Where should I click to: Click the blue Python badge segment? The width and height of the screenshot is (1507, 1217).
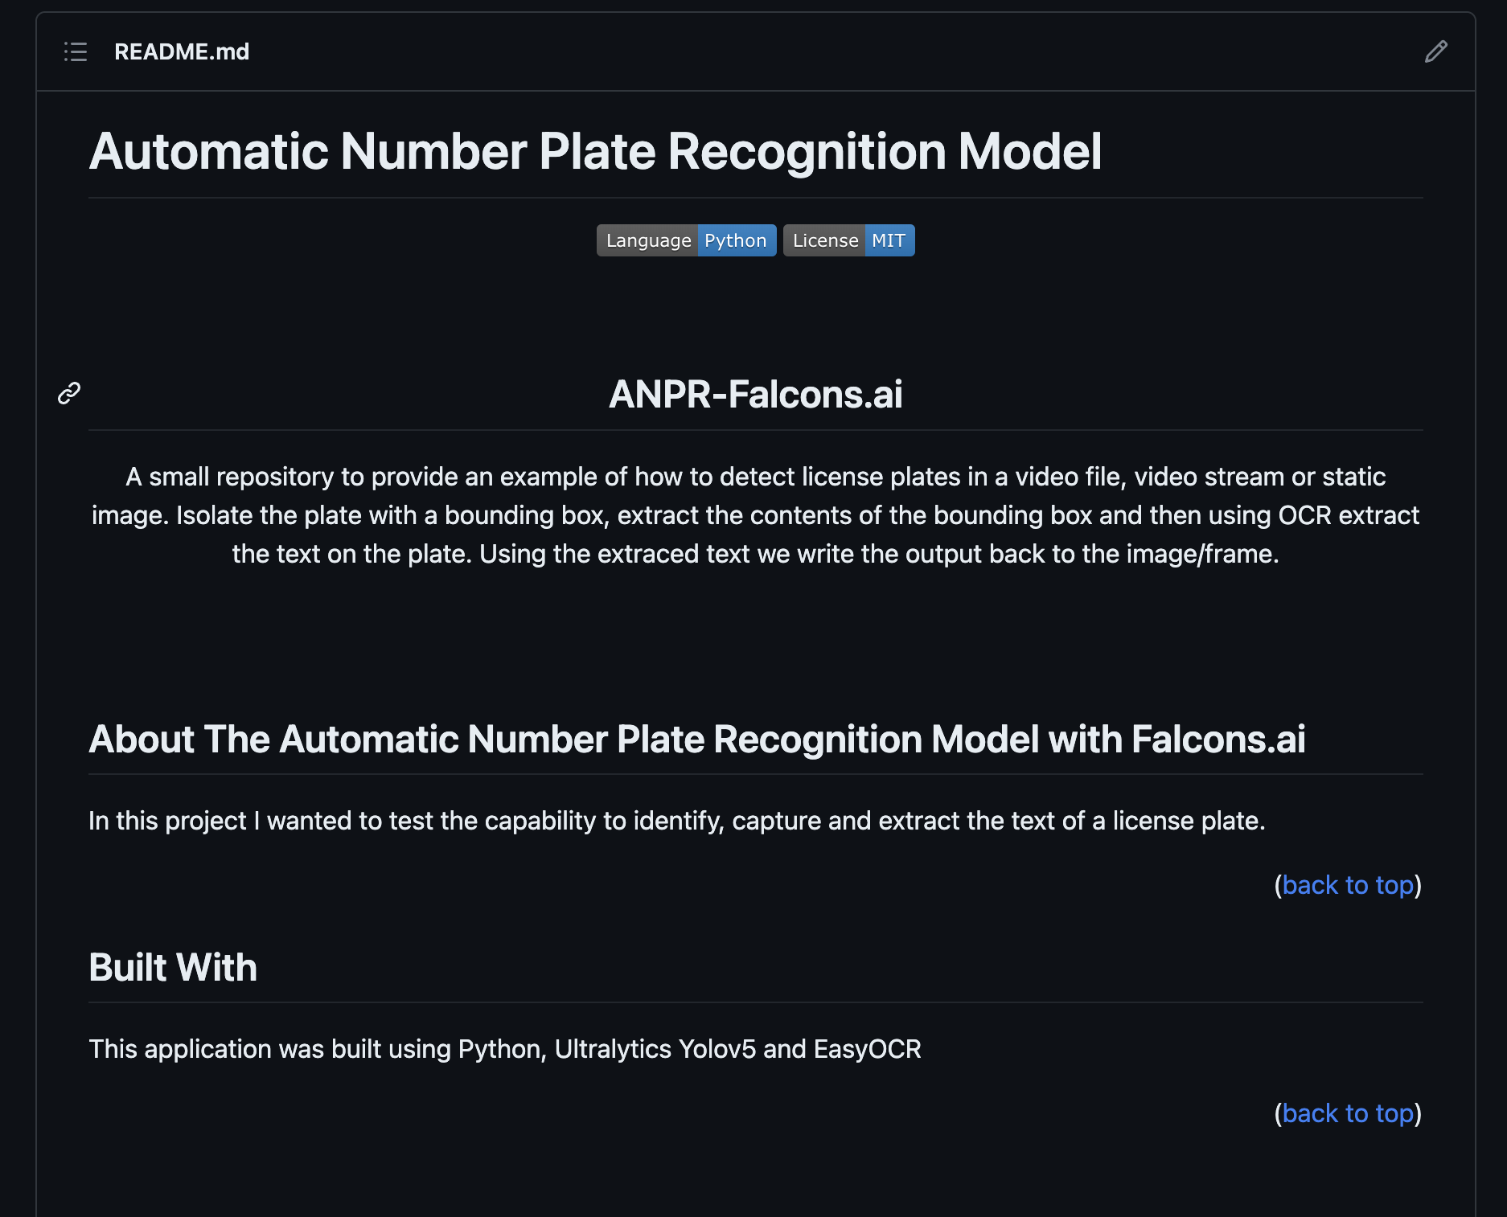pos(737,240)
